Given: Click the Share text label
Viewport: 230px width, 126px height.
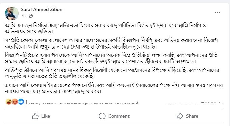Looking at the screenshot, I should pyautogui.click(x=192, y=116).
